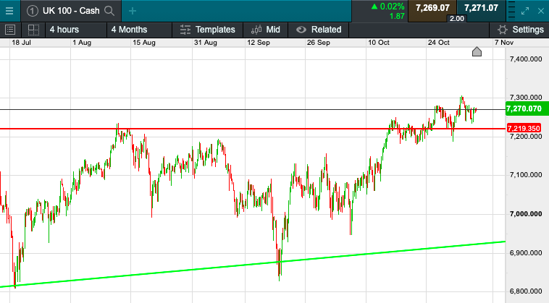Open the chart layout grid icon
The image size is (549, 303).
pyautogui.click(x=33, y=30)
